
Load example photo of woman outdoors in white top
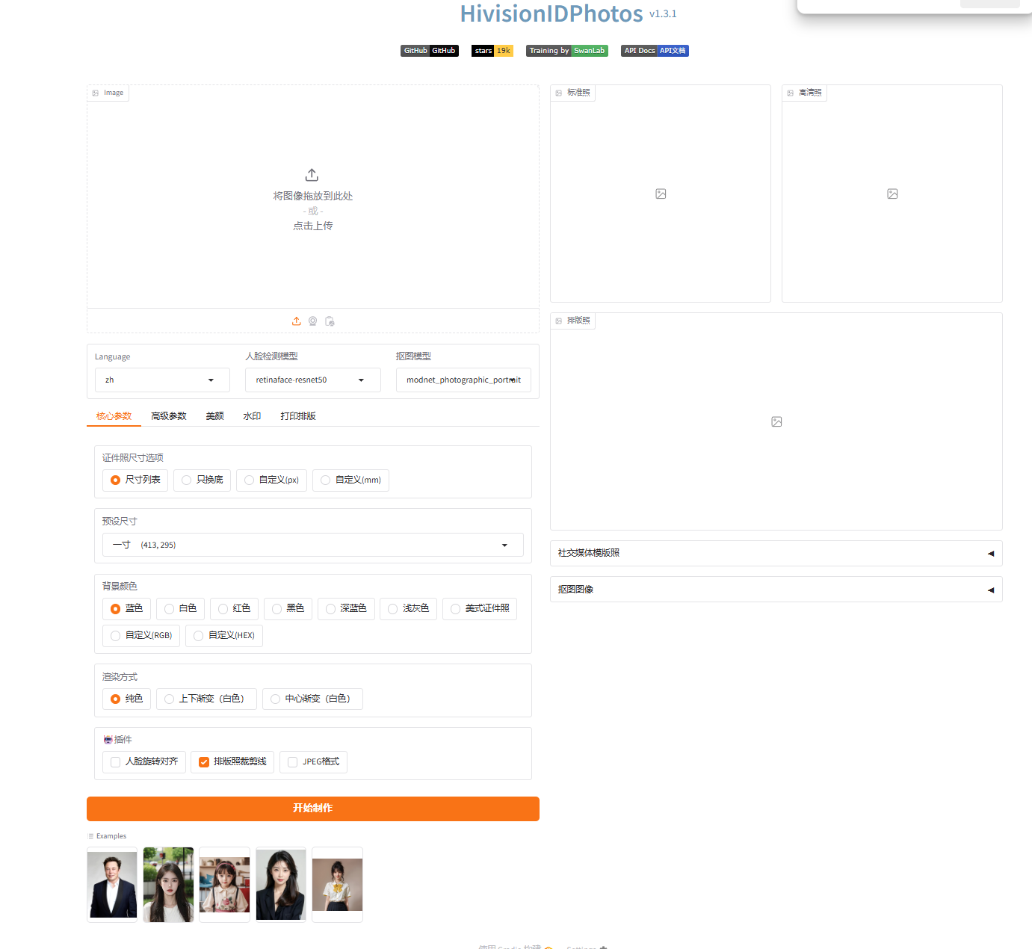coord(168,885)
